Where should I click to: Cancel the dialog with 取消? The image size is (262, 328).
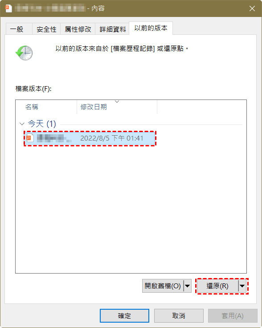(179, 316)
